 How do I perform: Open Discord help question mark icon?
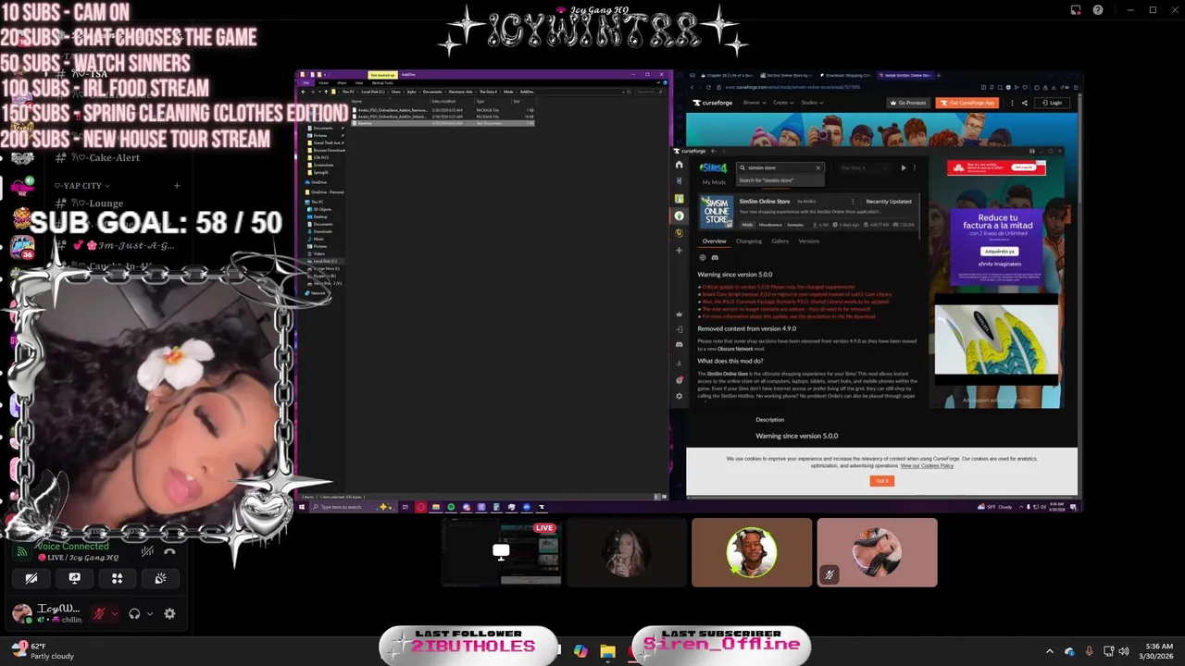[x=1098, y=10]
